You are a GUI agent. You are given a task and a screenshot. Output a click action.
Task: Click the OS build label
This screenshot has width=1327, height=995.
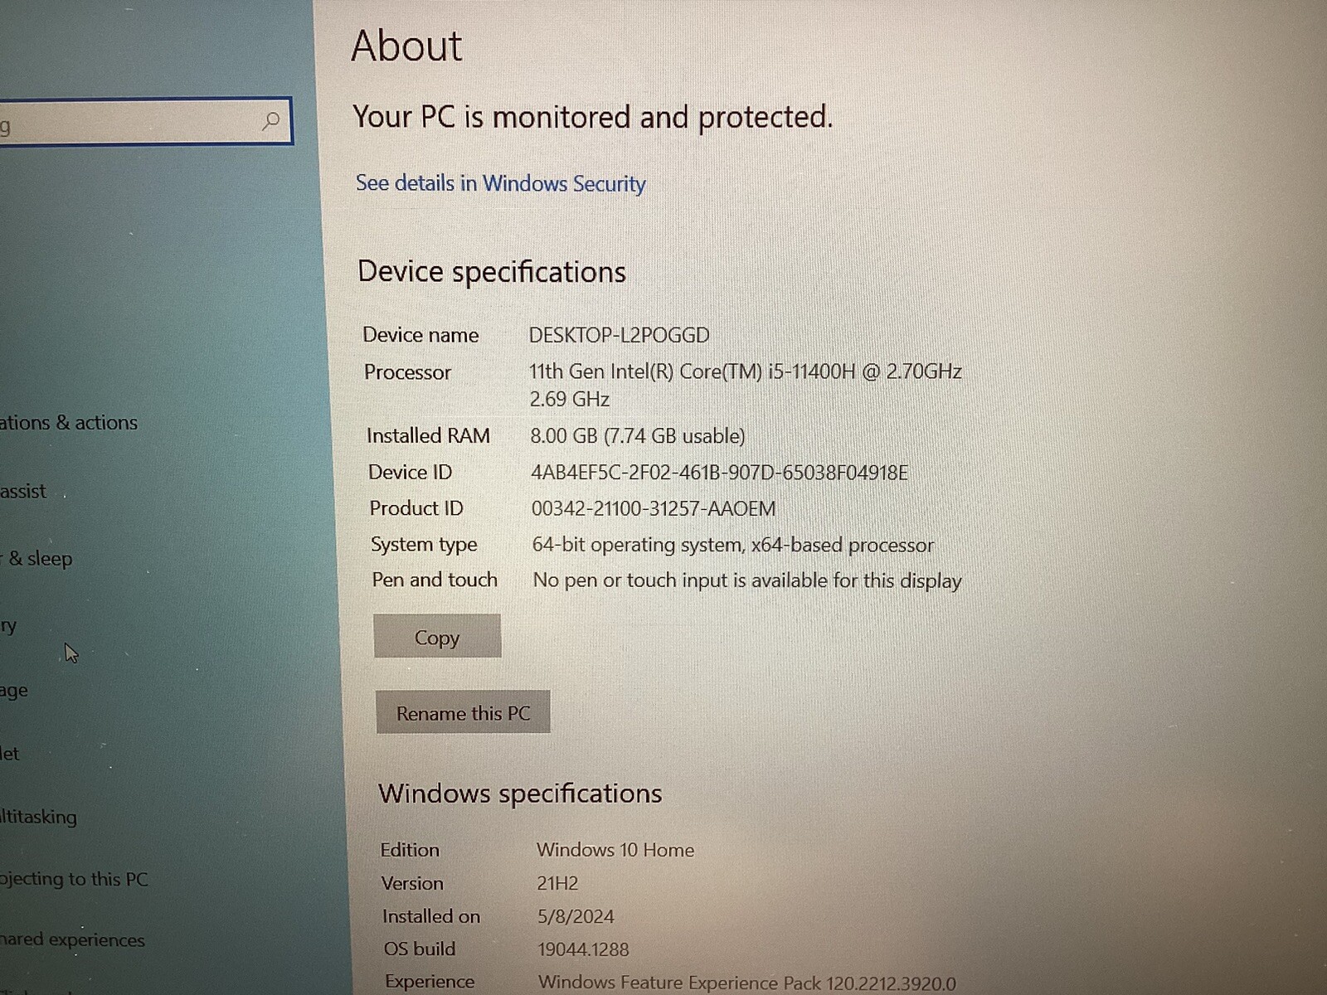click(x=420, y=949)
